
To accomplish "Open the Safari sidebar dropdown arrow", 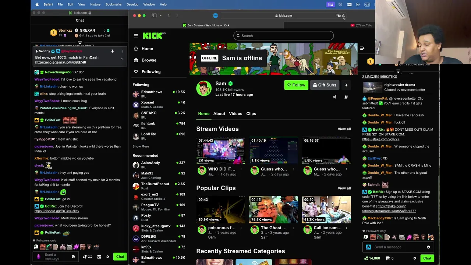I will [x=160, y=15].
